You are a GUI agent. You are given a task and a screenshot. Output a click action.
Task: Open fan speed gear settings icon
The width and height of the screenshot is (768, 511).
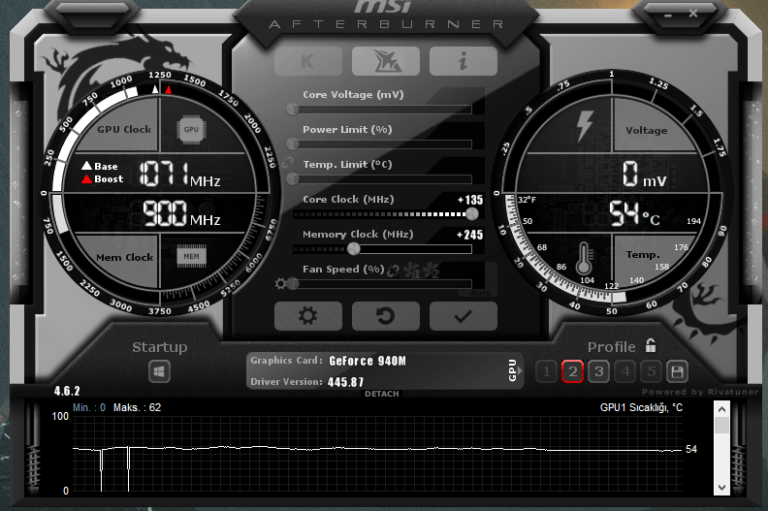(x=280, y=284)
